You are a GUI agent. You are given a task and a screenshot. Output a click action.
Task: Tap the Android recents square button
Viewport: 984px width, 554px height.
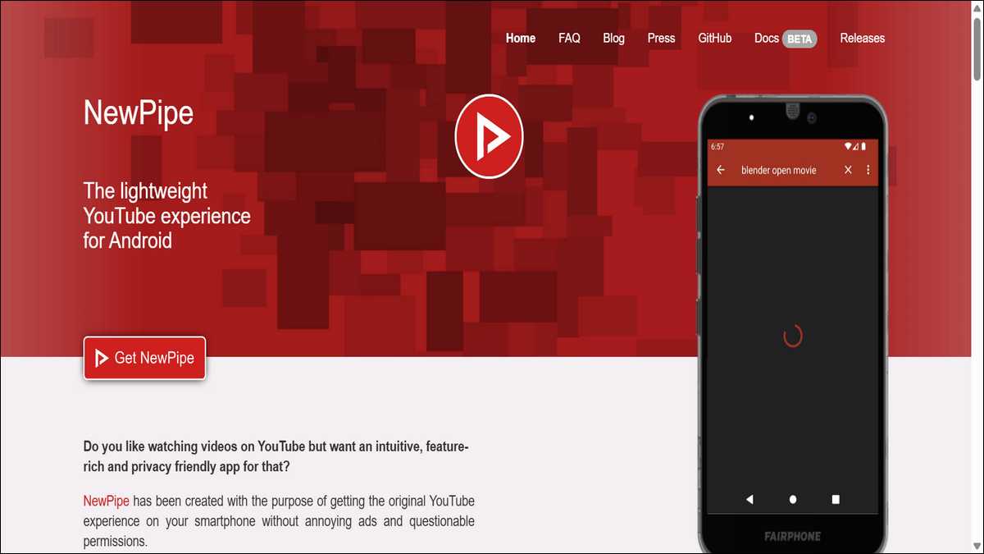click(x=836, y=499)
